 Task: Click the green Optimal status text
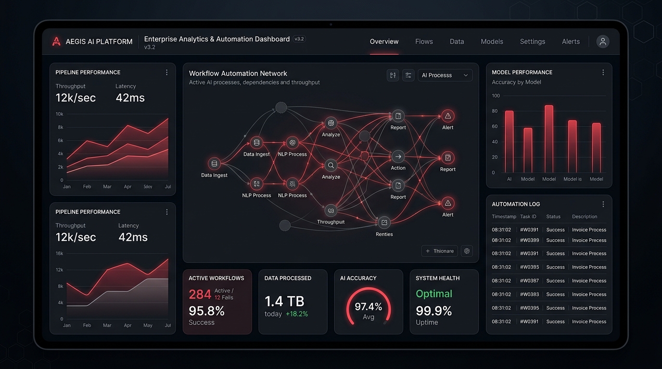[434, 294]
